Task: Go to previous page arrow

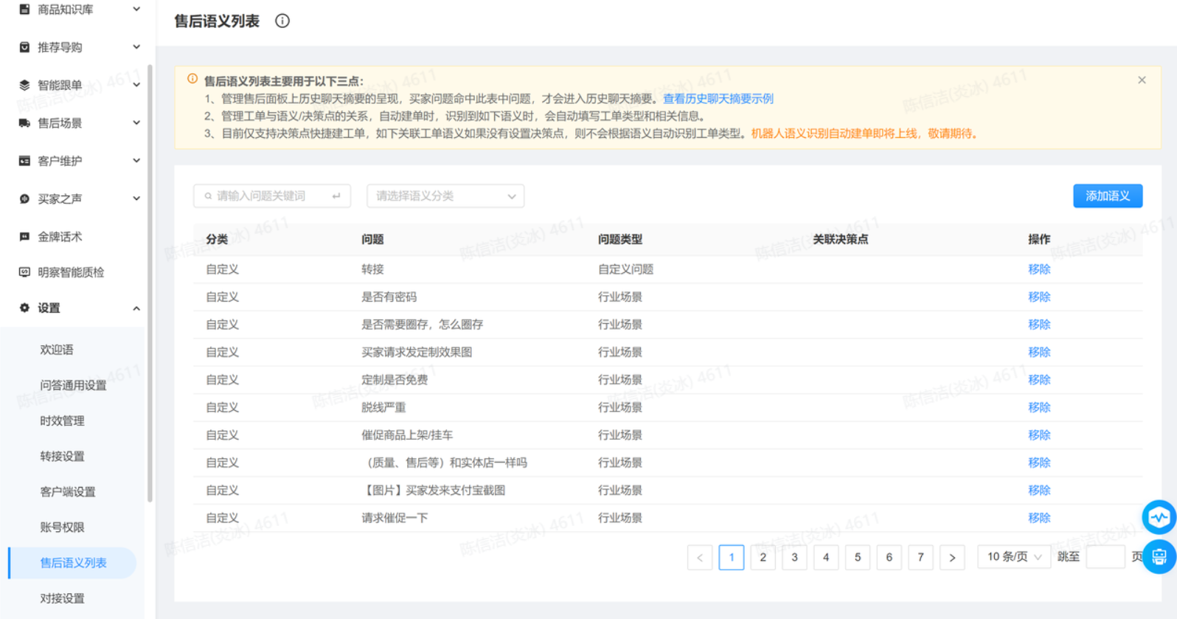Action: point(700,558)
